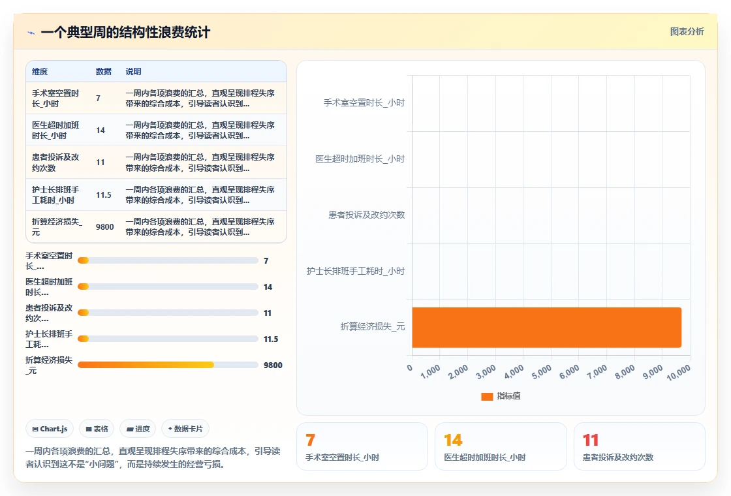Click the value 14 in the table
The height and width of the screenshot is (496, 731).
tap(101, 130)
